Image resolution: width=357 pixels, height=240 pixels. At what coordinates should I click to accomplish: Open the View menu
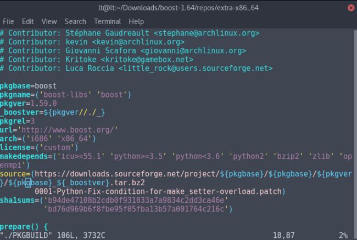tap(49, 21)
